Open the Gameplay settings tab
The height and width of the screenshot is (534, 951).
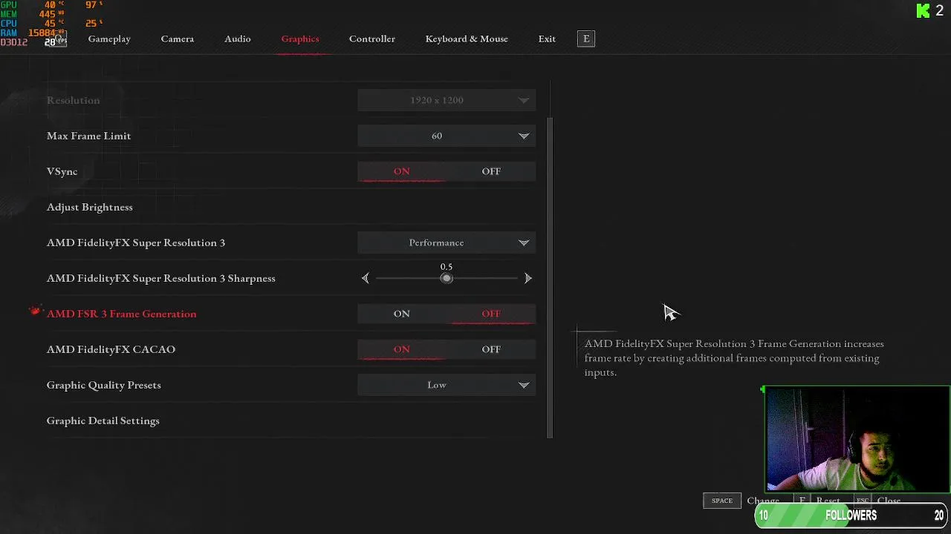point(109,39)
